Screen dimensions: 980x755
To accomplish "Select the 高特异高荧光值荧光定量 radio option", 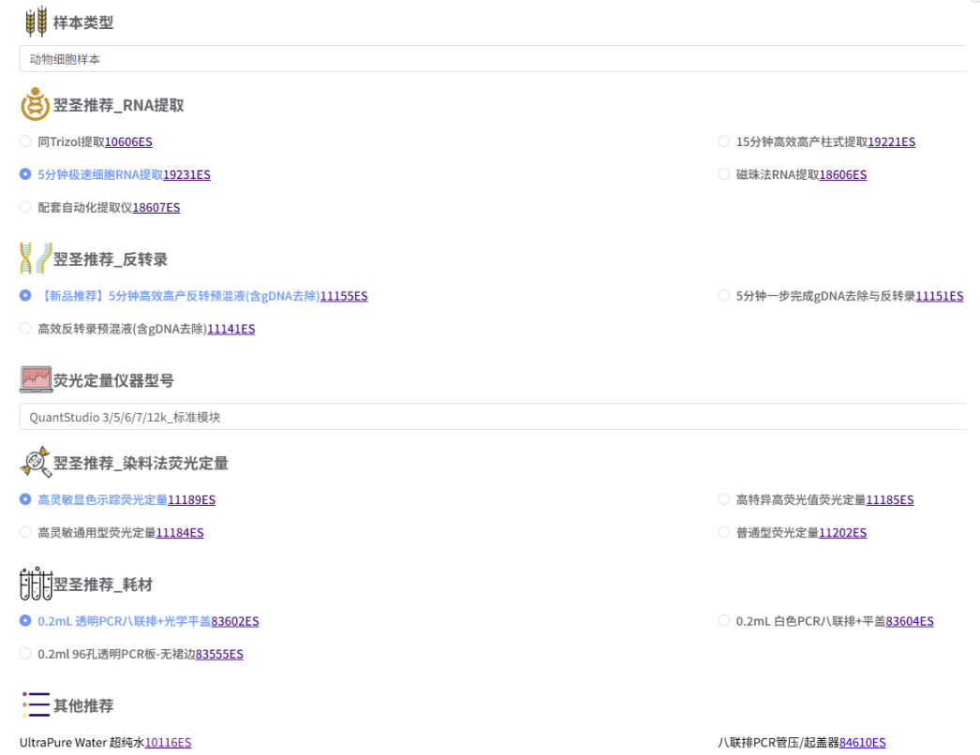I will click(723, 498).
